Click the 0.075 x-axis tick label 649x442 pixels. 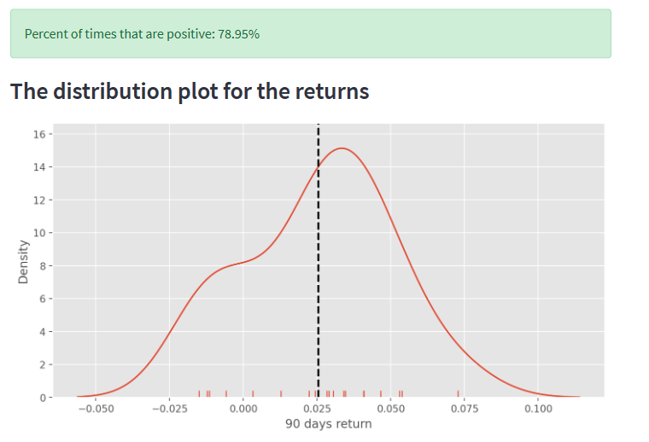click(465, 409)
